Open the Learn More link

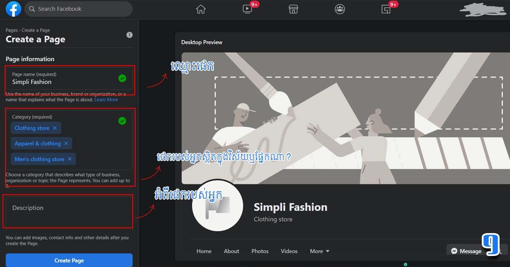point(106,100)
